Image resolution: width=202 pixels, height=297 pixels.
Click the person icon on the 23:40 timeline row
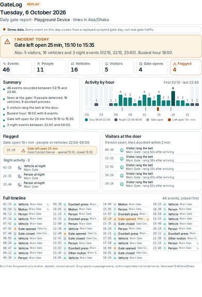click(165, 248)
